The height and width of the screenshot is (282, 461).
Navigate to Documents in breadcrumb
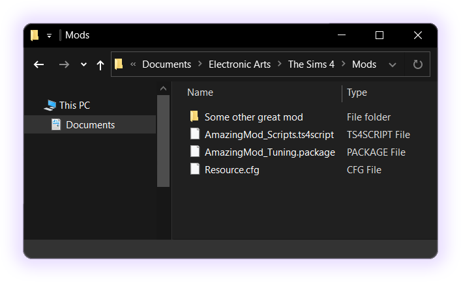(166, 64)
